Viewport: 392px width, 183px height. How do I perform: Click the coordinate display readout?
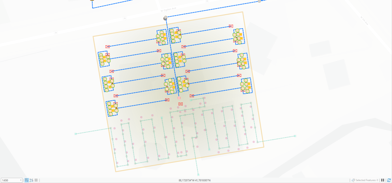point(195,180)
